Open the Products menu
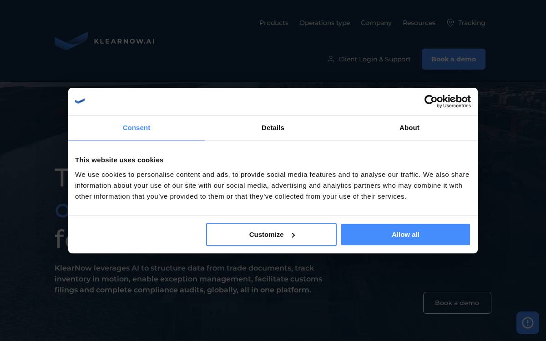This screenshot has height=341, width=546. point(274,23)
